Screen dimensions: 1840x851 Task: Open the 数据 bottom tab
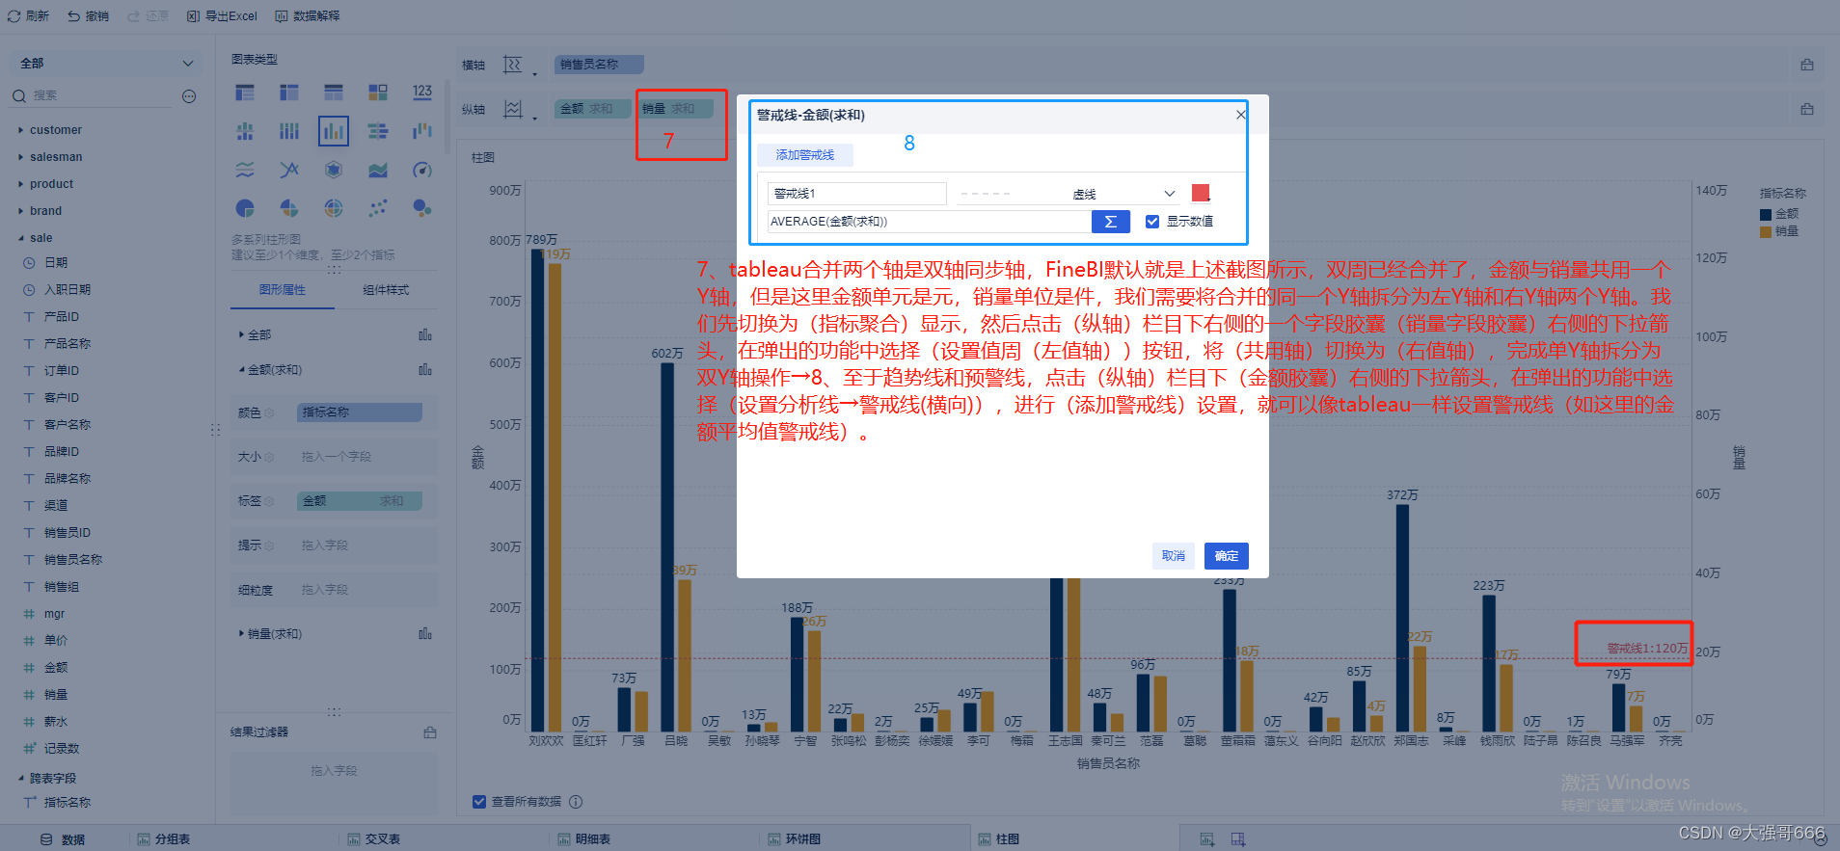(x=64, y=839)
